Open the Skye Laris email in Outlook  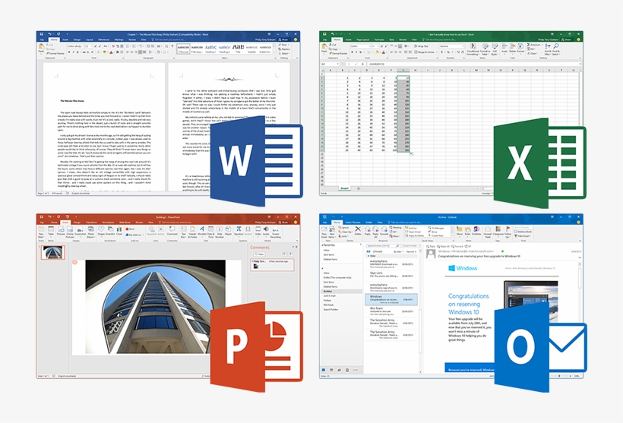[391, 274]
